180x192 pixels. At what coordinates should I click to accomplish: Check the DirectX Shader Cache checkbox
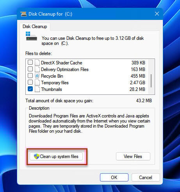(x=30, y=62)
